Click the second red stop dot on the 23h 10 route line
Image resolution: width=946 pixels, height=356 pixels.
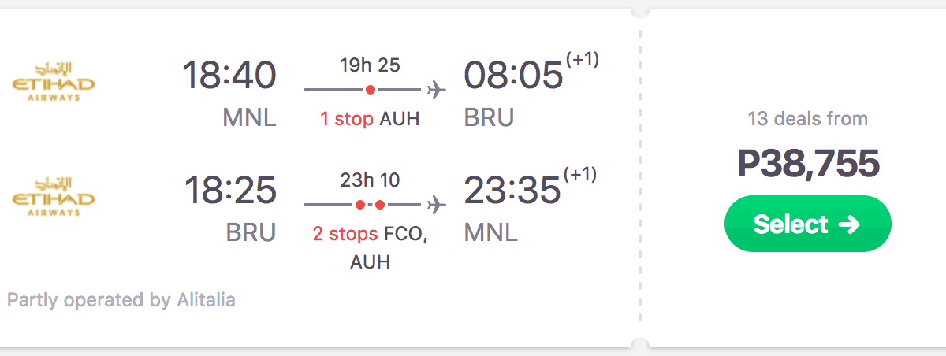tap(380, 205)
